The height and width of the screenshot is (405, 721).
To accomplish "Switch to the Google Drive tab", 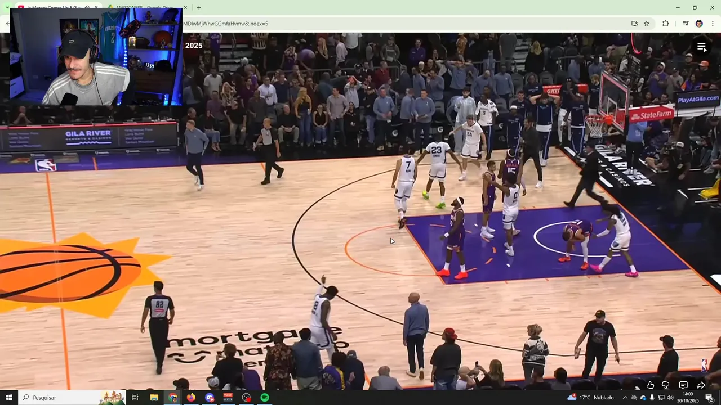I will point(145,7).
